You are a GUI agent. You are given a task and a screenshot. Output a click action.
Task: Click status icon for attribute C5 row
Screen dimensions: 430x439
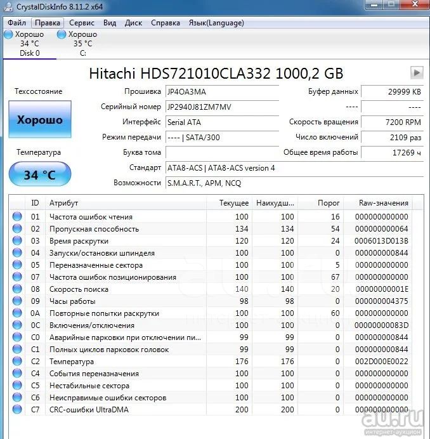coord(17,385)
